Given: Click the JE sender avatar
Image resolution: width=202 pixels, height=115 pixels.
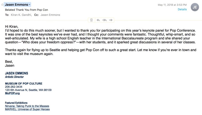Looking at the screenshot, I should coord(195,7).
